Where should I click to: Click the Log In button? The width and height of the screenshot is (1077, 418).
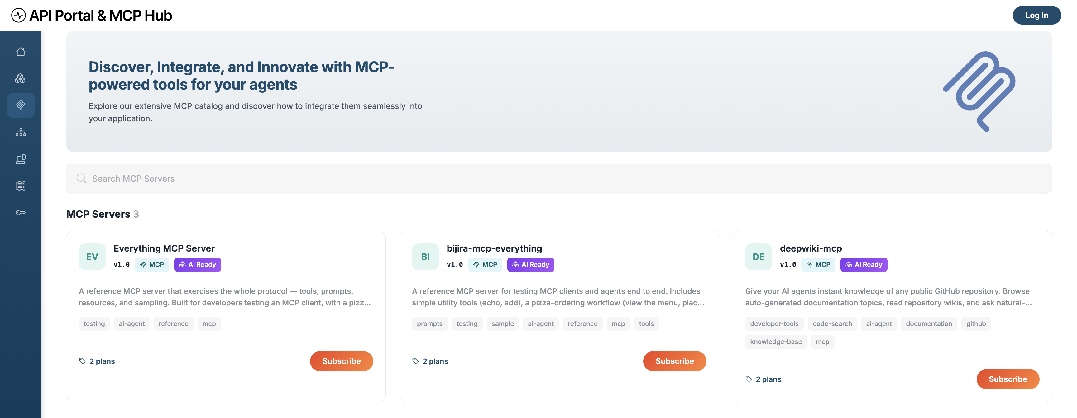(x=1036, y=16)
